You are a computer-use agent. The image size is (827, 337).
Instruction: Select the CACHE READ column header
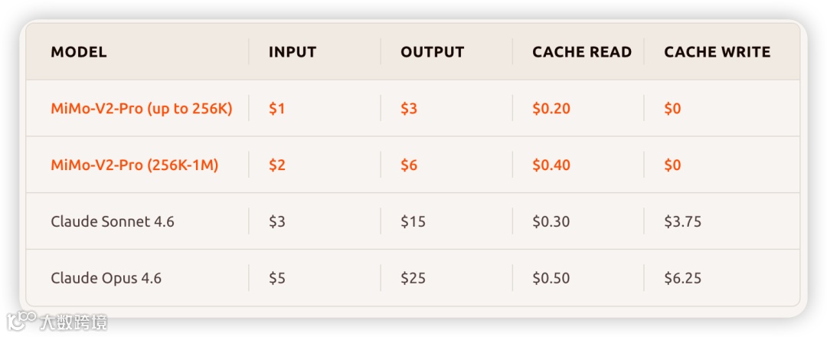582,51
